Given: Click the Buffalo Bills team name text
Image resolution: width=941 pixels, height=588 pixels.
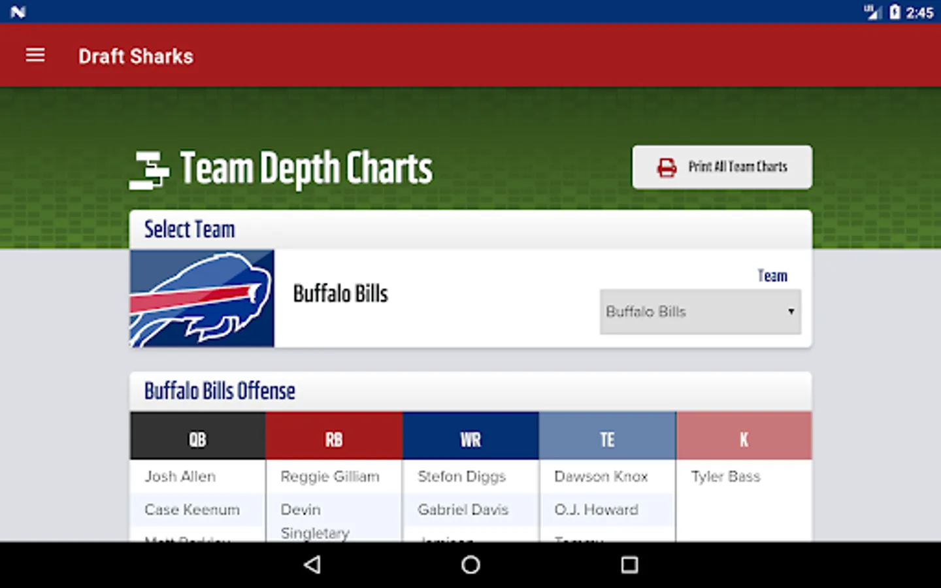Looking at the screenshot, I should tap(340, 294).
